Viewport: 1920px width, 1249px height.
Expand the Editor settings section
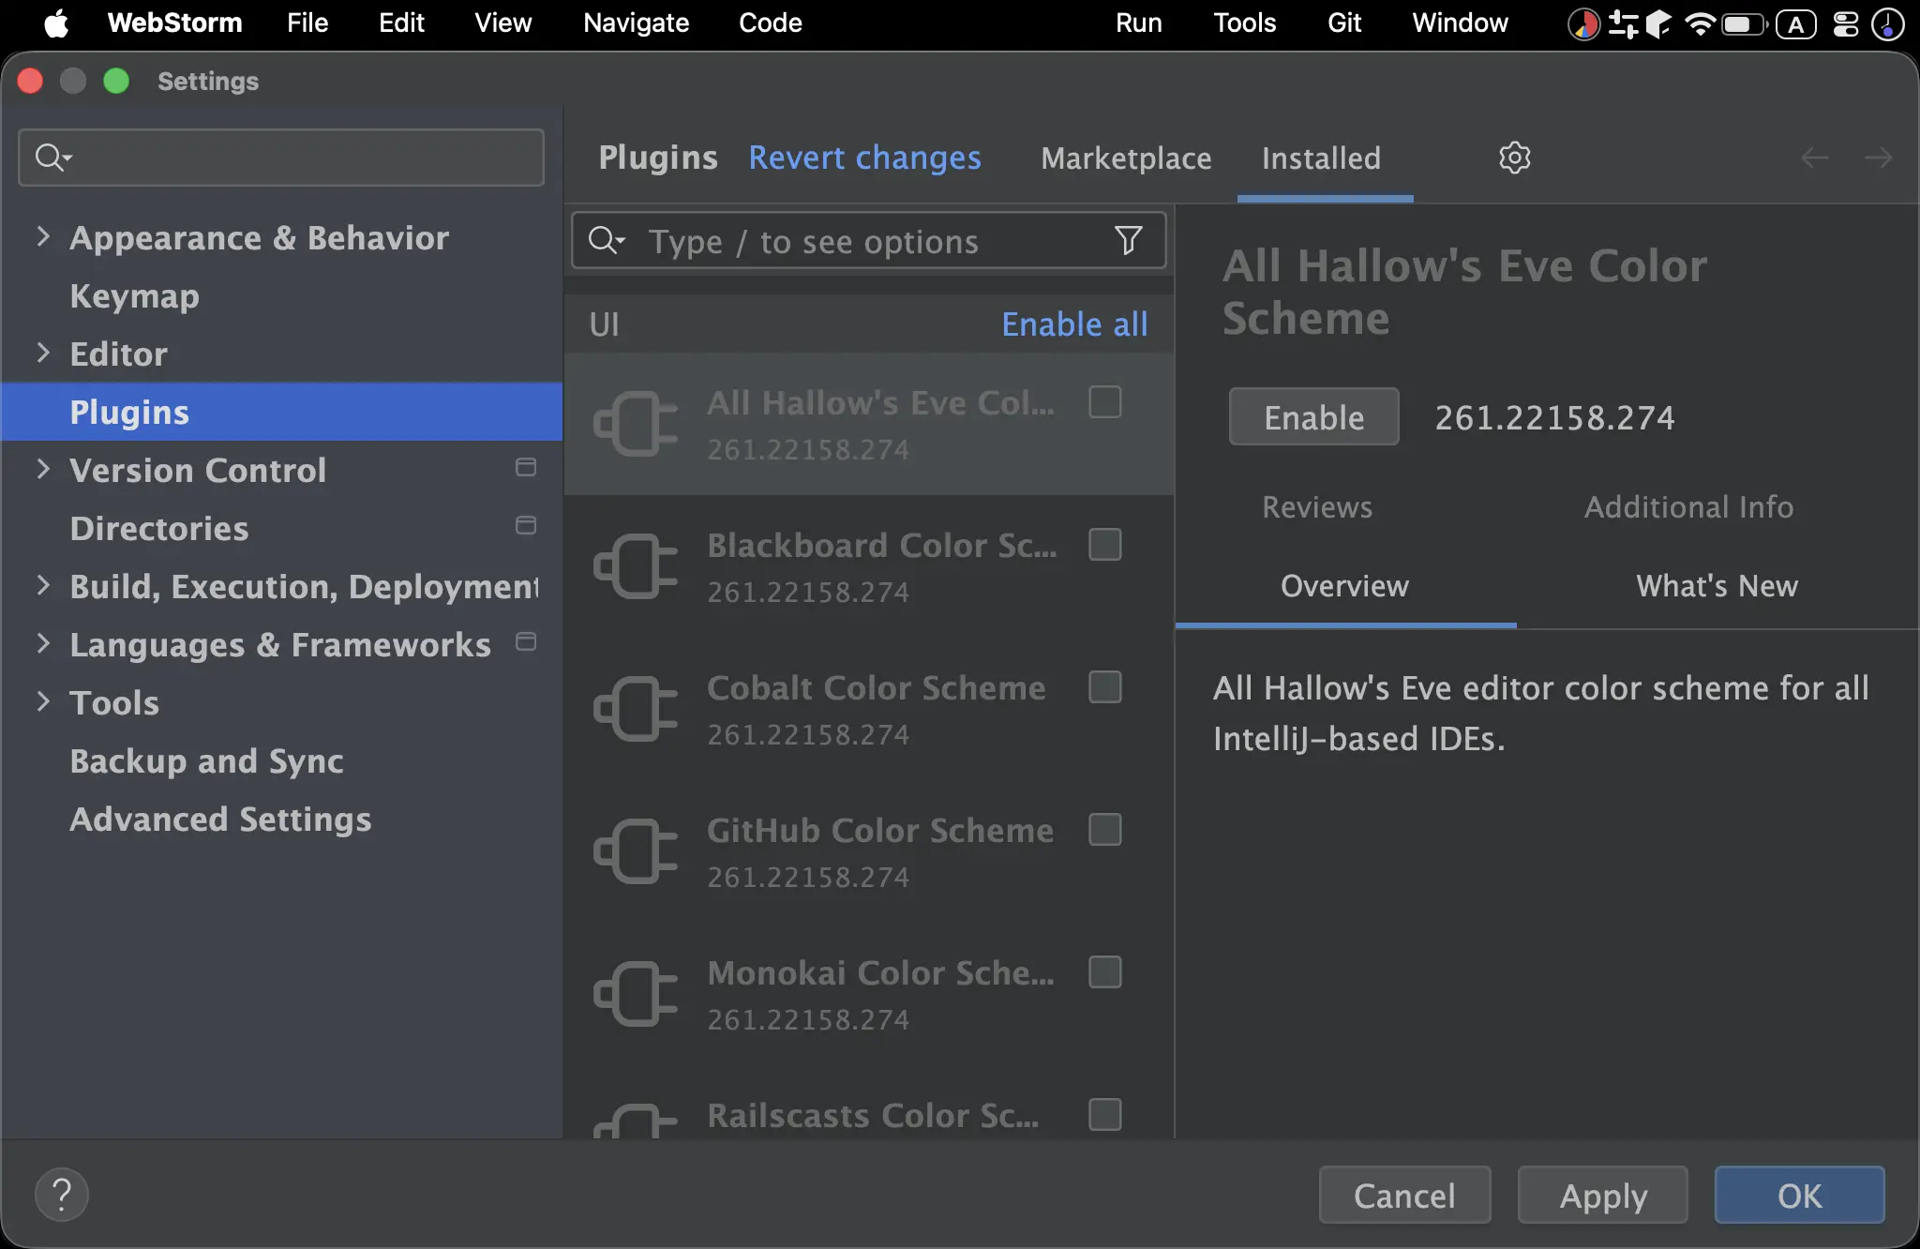coord(43,353)
